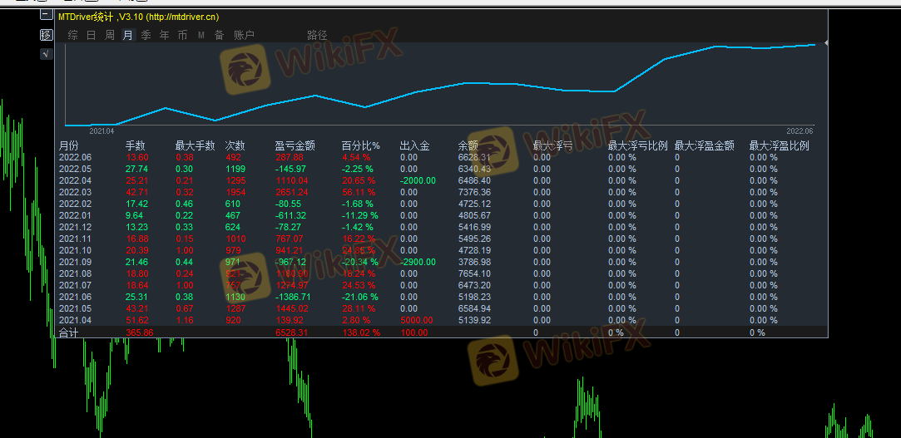Click the 余额 balance column header
The image size is (901, 438).
coord(468,145)
